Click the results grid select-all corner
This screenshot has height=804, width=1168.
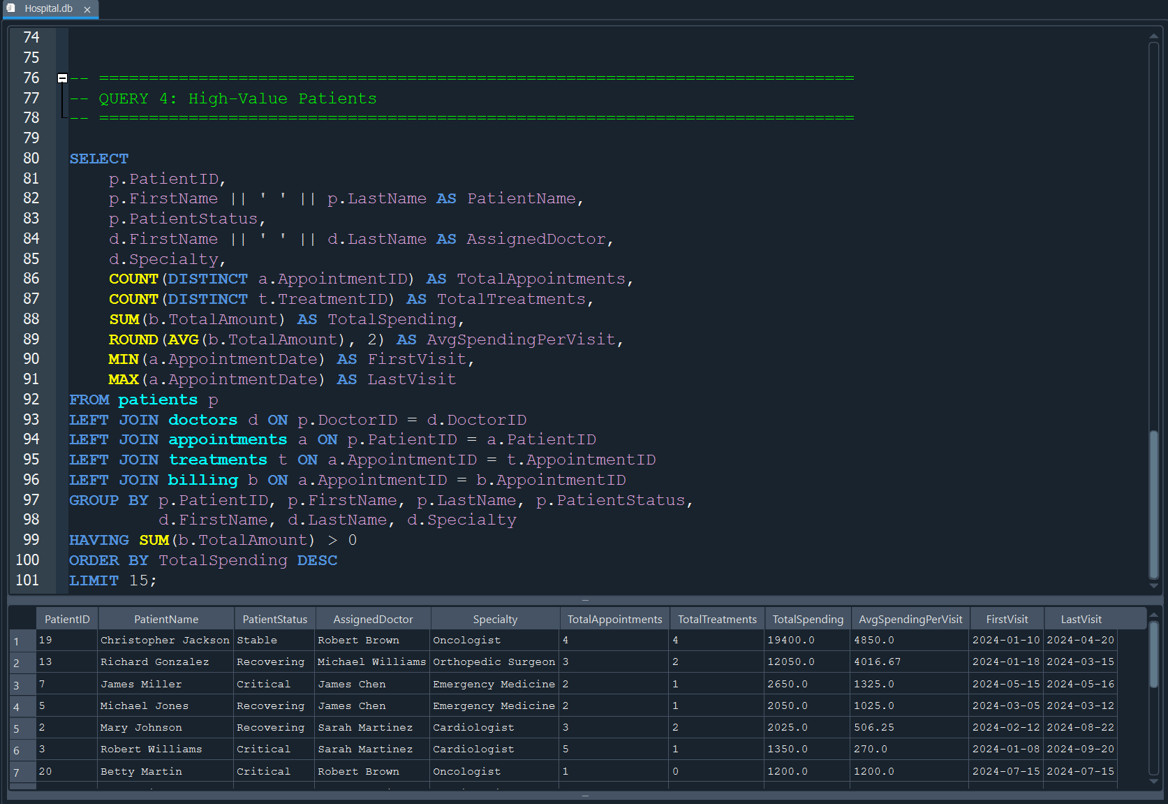click(22, 619)
